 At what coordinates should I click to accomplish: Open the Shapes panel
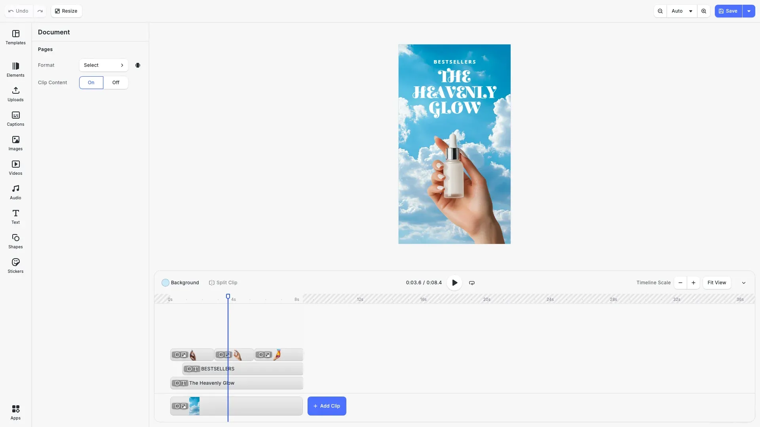tap(15, 241)
